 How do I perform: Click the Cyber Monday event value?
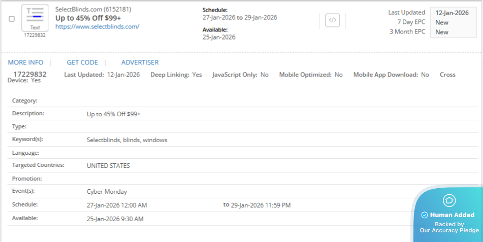pos(107,192)
